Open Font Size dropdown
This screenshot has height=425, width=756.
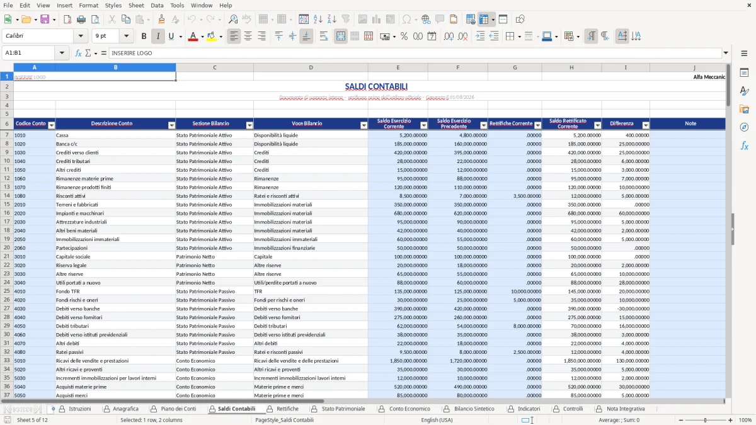point(127,37)
